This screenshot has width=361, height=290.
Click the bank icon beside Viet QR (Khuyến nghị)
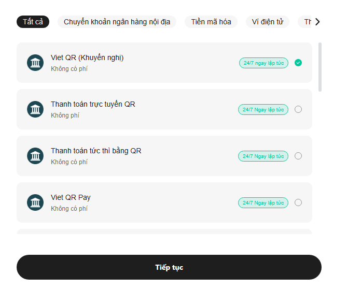pos(35,63)
